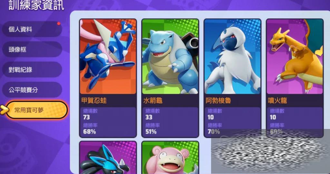
Task: Click the 甲賀忍蛙 name label
Action: 94,100
